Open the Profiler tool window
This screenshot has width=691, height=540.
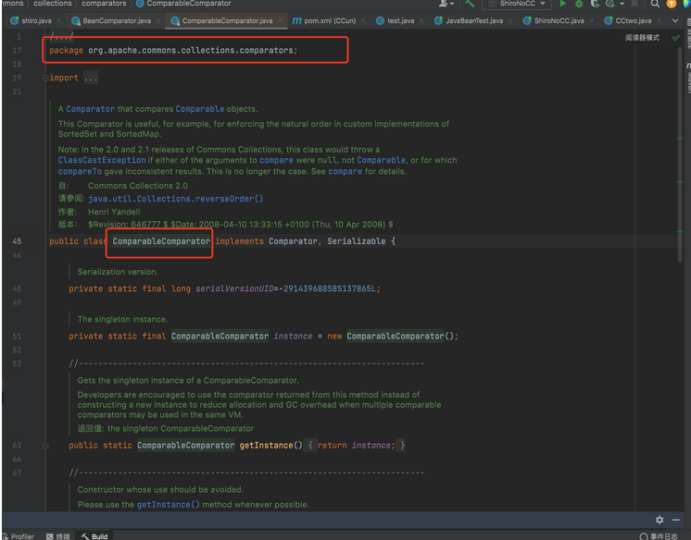(19, 536)
